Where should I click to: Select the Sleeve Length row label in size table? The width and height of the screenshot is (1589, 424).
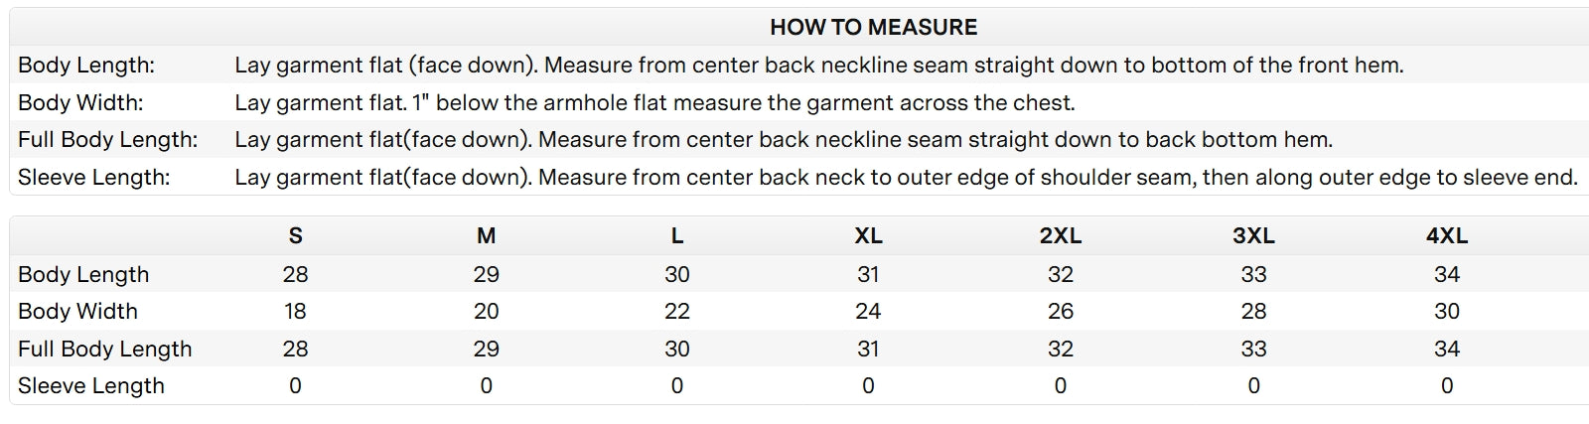click(91, 386)
